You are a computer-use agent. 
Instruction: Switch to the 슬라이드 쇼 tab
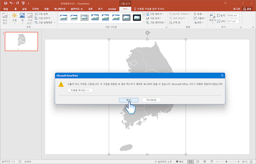pyautogui.click(x=77, y=9)
